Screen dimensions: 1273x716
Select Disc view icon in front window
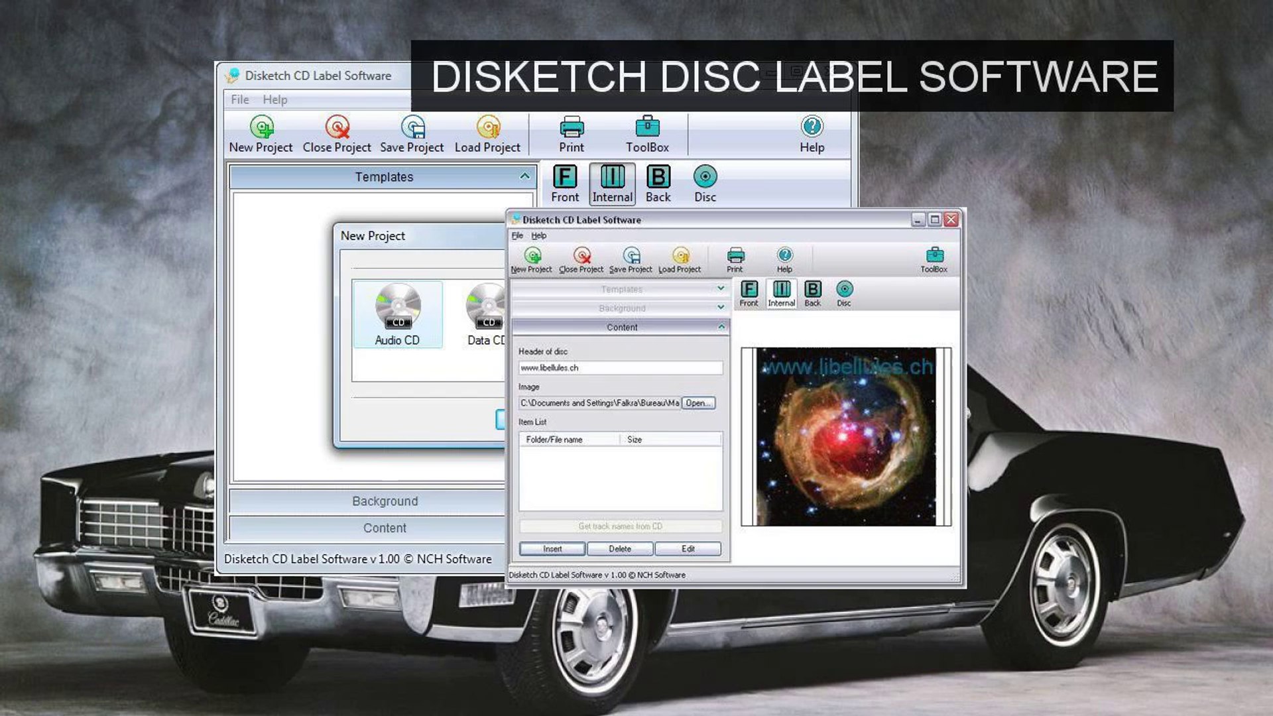click(844, 290)
